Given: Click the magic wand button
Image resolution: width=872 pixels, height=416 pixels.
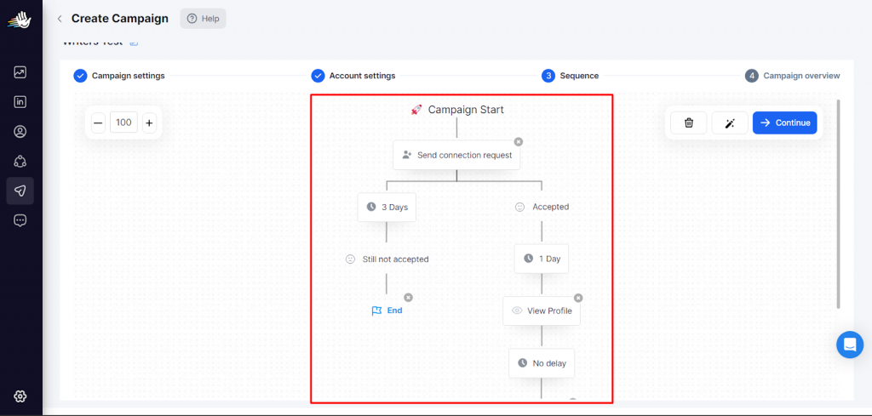Looking at the screenshot, I should pyautogui.click(x=730, y=123).
